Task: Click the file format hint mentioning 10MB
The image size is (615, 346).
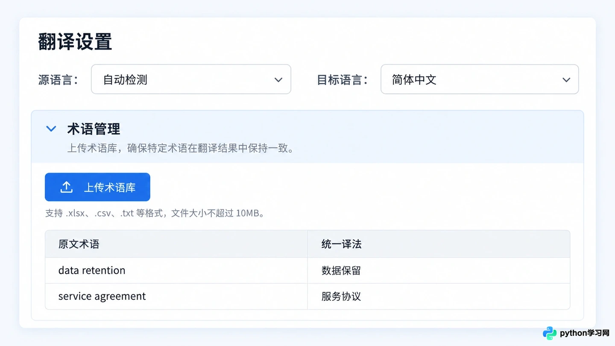Action: pyautogui.click(x=155, y=213)
